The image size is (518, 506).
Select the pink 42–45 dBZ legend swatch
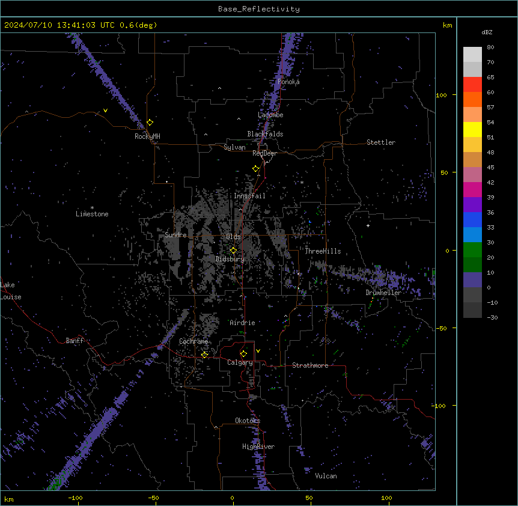point(472,175)
